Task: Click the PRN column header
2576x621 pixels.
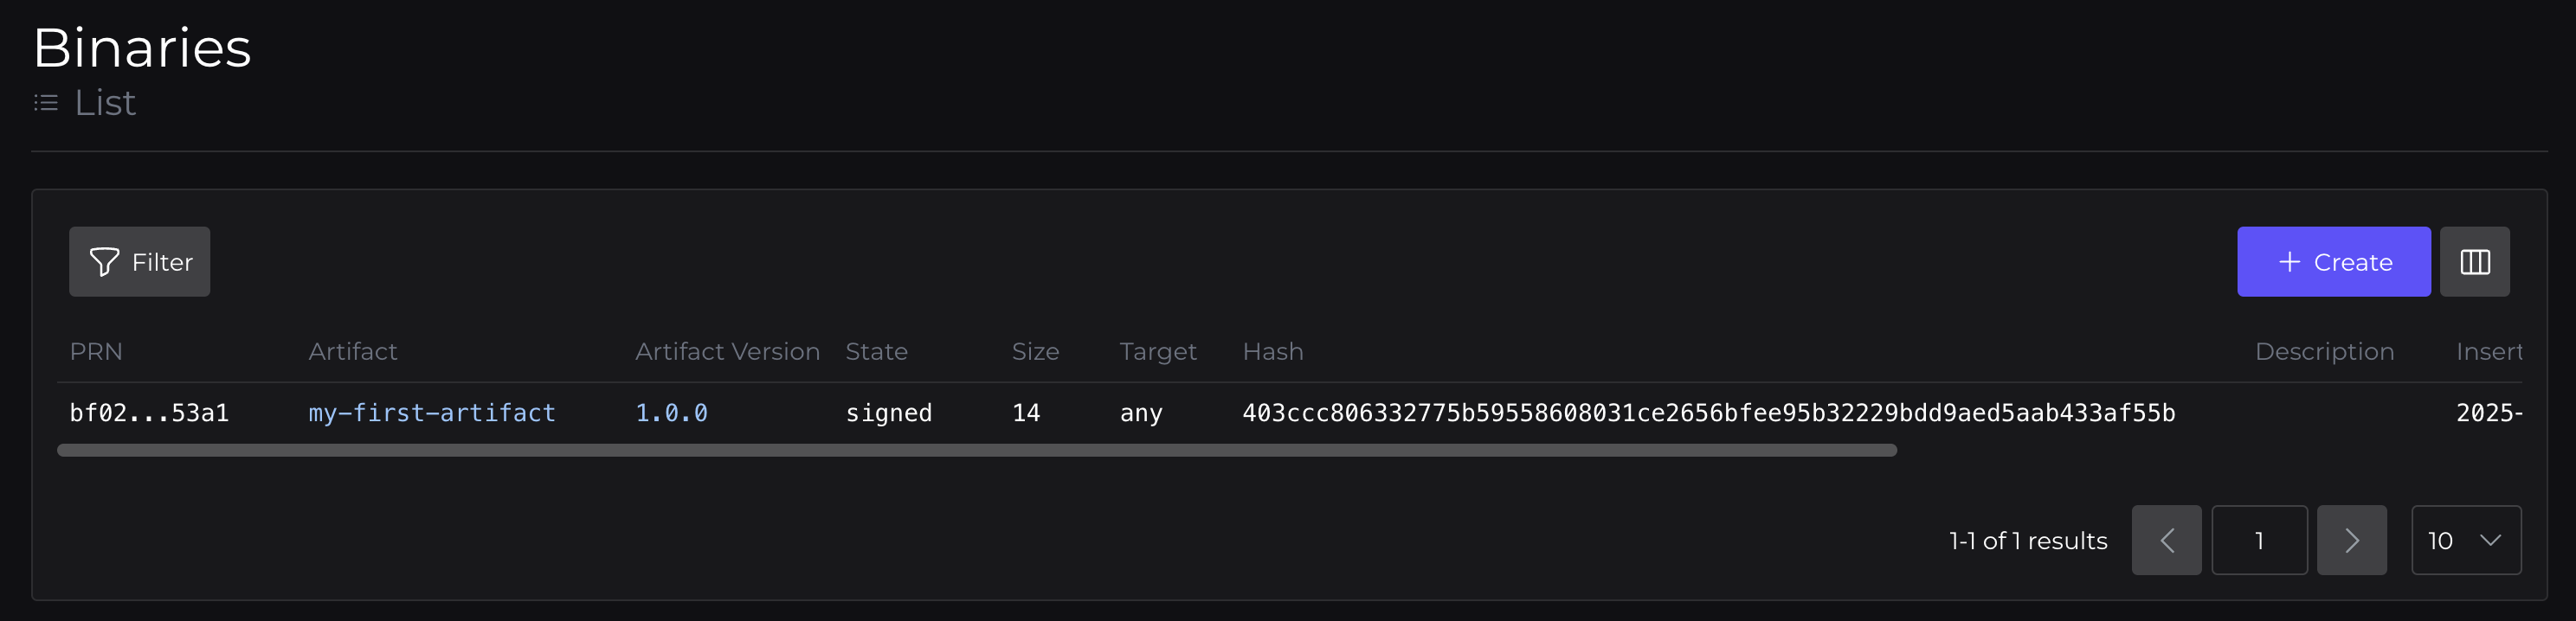Action: (x=96, y=352)
